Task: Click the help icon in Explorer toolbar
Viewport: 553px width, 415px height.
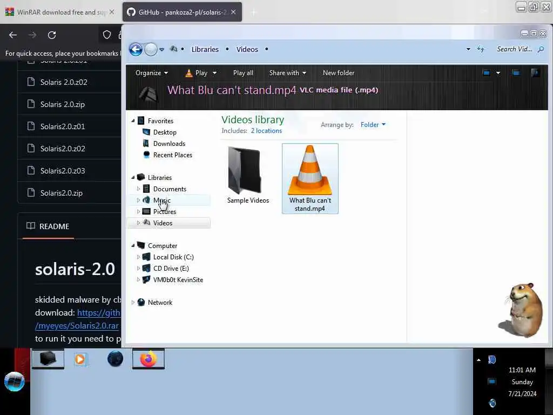Action: [535, 73]
